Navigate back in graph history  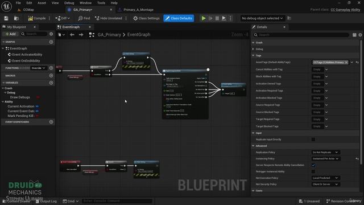[x=72, y=35]
